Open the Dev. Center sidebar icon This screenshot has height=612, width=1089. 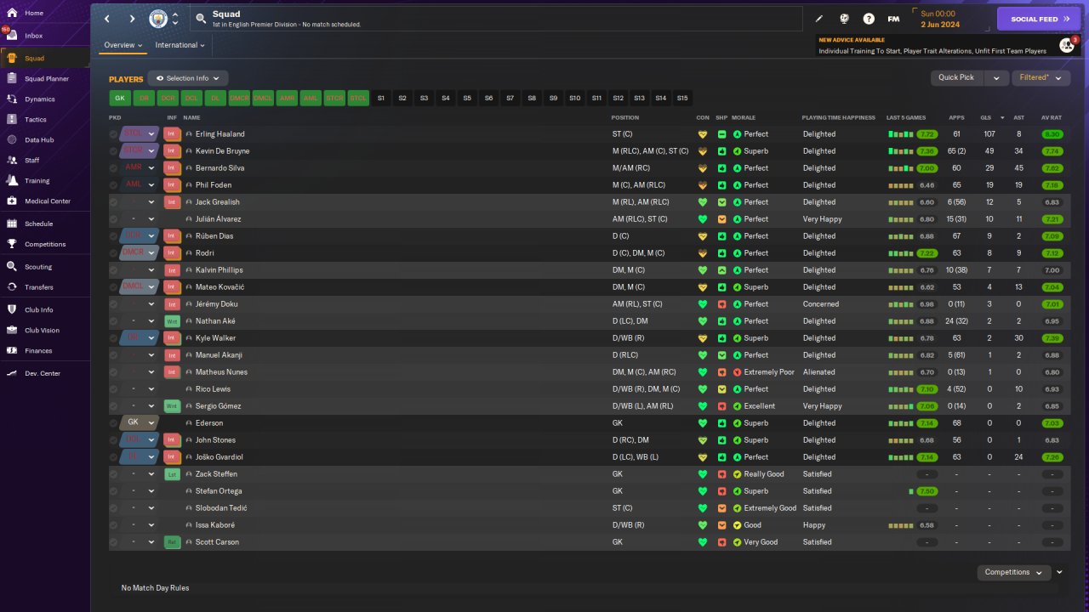point(12,373)
